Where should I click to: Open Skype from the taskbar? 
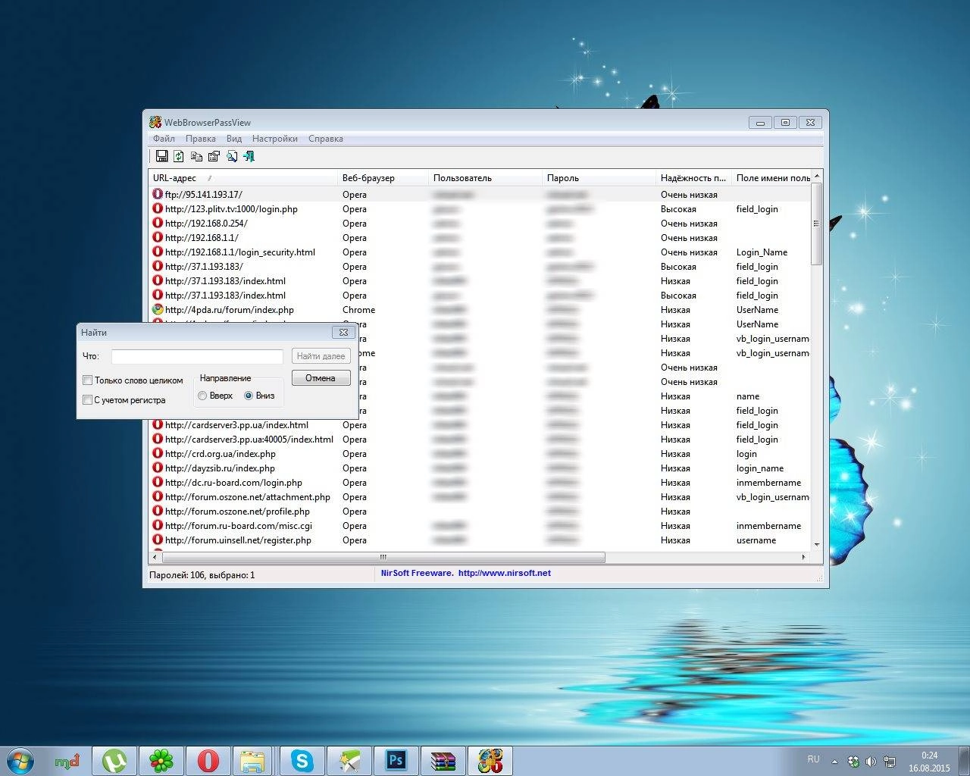[302, 761]
